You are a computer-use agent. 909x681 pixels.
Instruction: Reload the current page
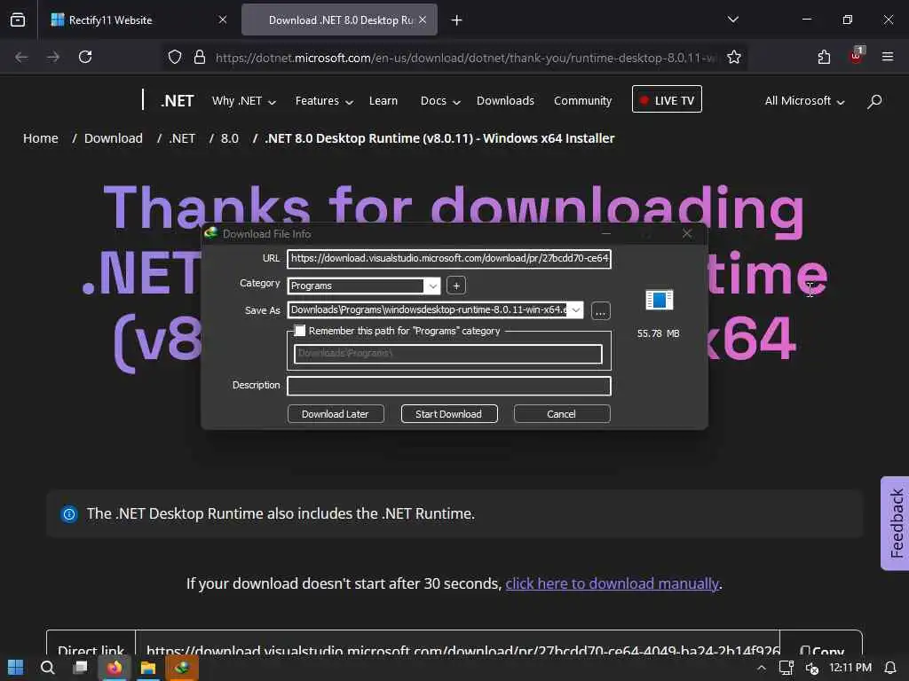point(85,57)
